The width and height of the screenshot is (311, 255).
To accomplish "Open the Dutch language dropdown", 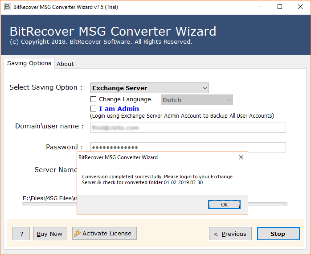I will tap(197, 100).
